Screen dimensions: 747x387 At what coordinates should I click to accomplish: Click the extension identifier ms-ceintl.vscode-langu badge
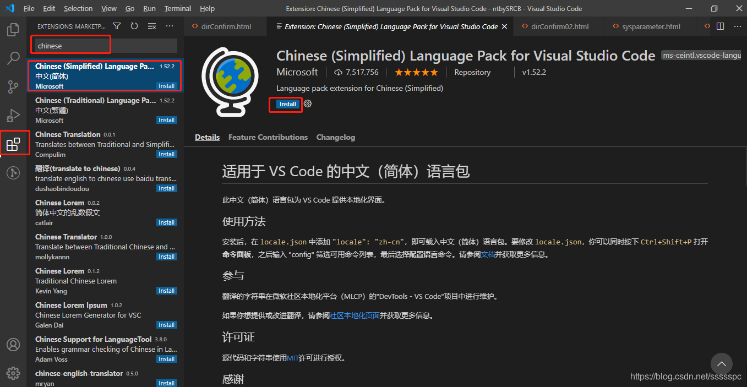coord(701,56)
